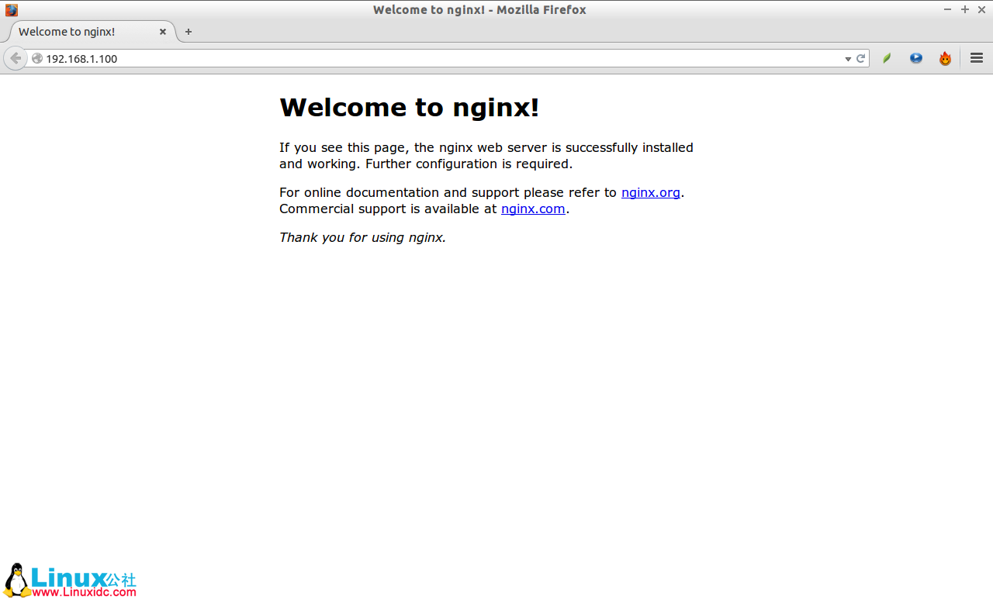Open the nginx.org link
Image resolution: width=993 pixels, height=600 pixels.
650,192
